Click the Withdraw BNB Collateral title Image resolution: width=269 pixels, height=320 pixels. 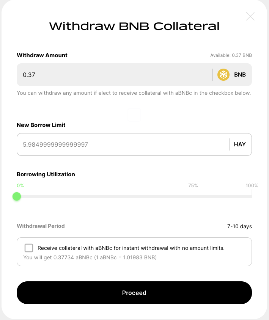coord(134,26)
